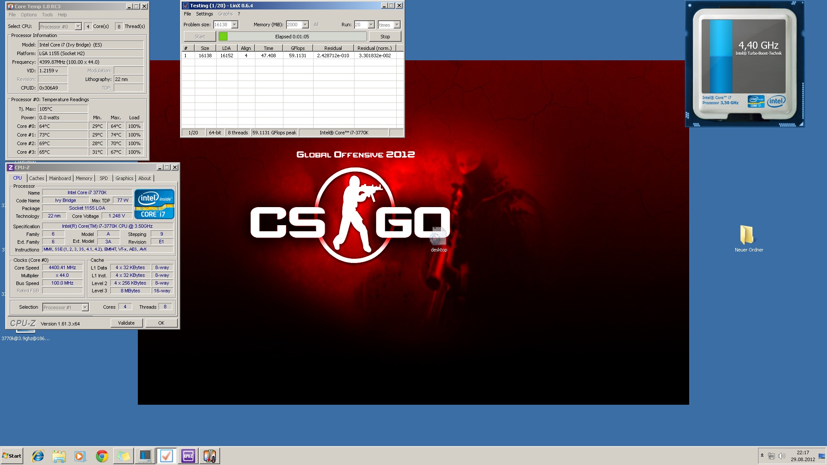Launch Google Chrome from the taskbar
The width and height of the screenshot is (827, 465).
tap(102, 456)
